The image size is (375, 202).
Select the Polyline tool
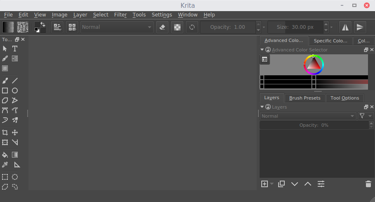[x=15, y=100]
